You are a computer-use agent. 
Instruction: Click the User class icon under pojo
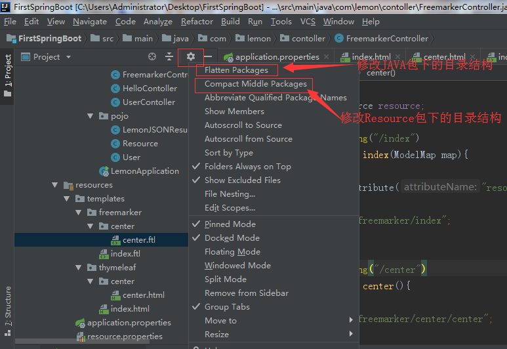pos(115,157)
